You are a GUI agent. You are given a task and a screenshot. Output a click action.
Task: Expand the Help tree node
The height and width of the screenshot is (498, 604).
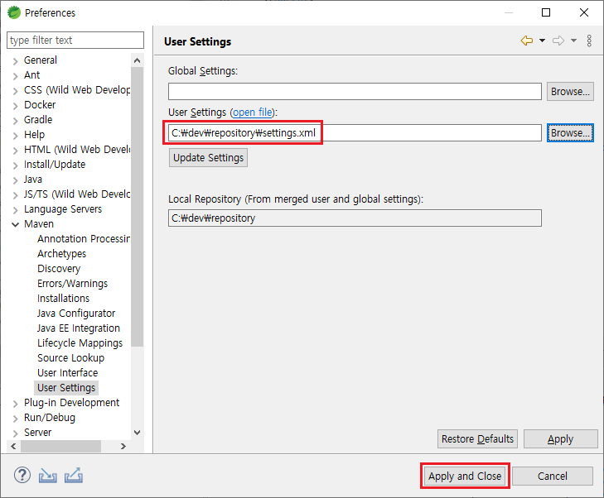coord(16,136)
